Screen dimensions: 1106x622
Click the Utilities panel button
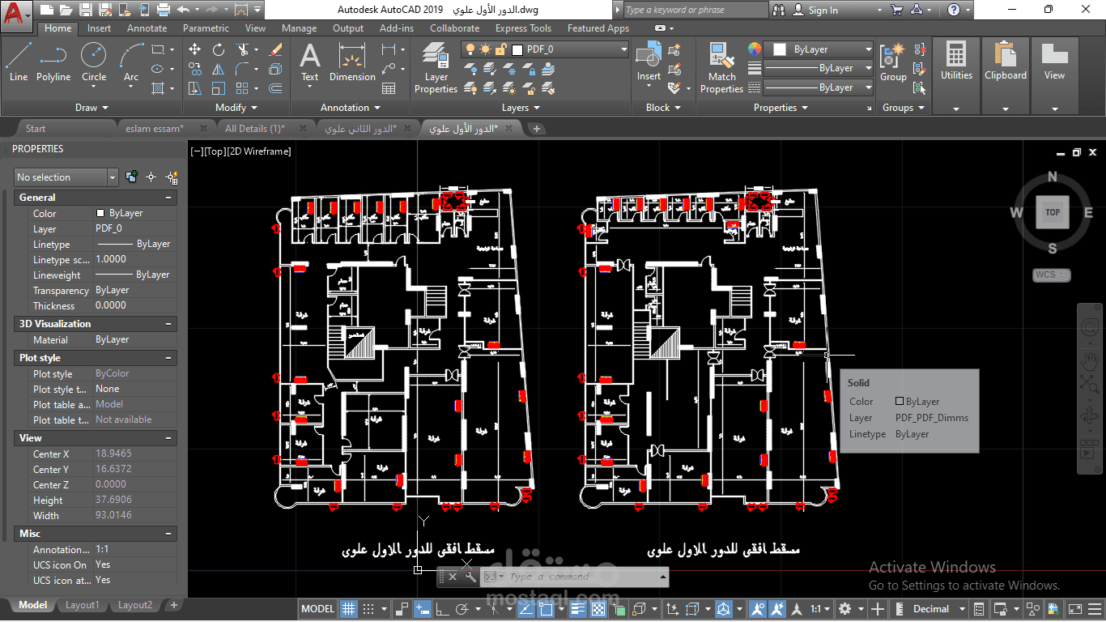coord(956,75)
